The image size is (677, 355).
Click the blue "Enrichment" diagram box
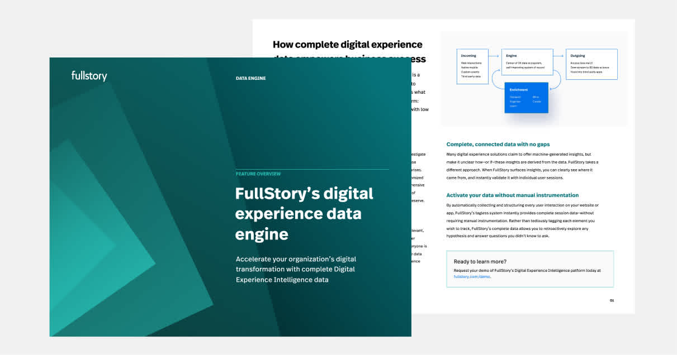coord(526,98)
